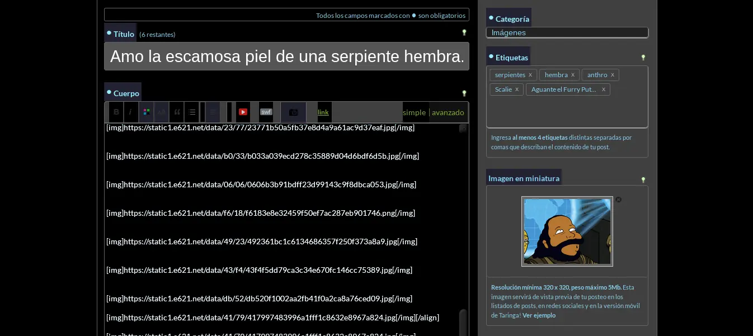Click the body scrollbar up arrow
This screenshot has width=753, height=336.
coord(463,129)
